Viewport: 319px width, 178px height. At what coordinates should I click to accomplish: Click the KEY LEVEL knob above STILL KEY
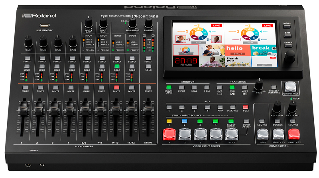(292, 107)
